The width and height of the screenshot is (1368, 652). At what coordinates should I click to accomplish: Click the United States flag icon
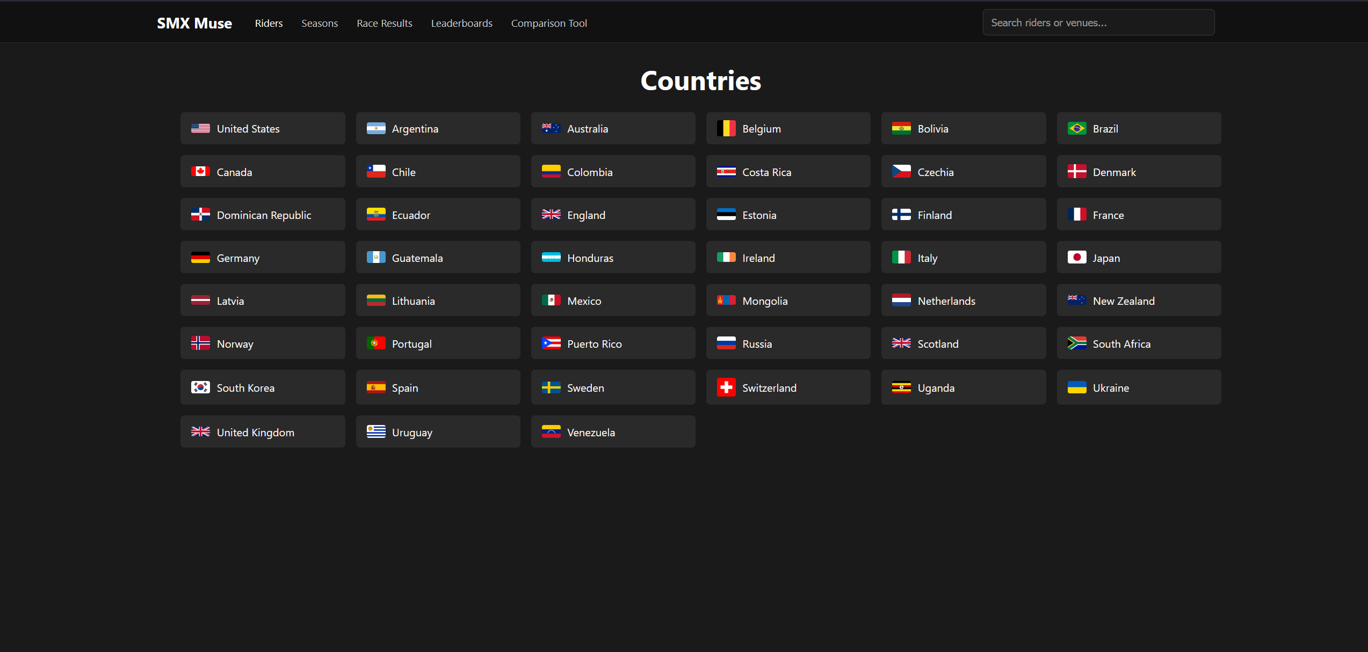(200, 128)
